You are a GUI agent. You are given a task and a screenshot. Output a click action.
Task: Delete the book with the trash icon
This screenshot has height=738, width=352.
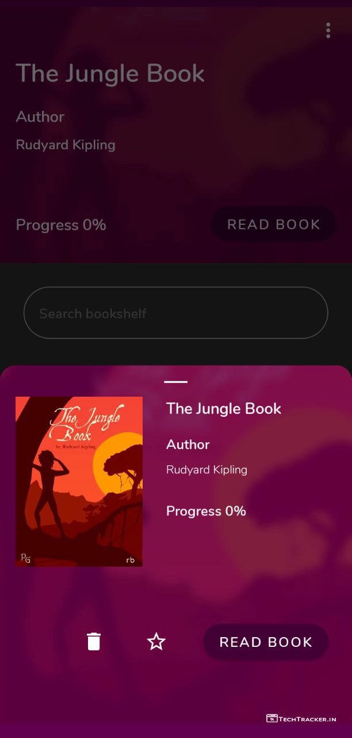coord(94,641)
